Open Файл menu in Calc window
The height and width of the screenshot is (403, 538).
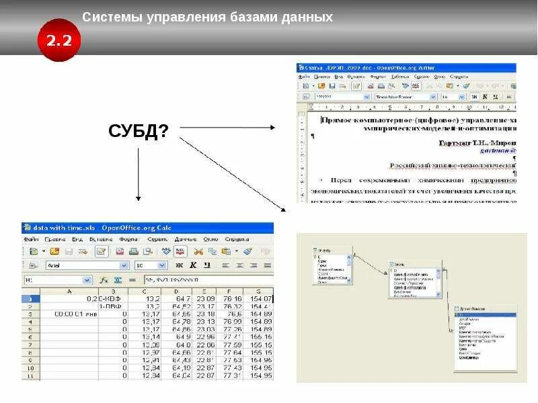(x=31, y=239)
